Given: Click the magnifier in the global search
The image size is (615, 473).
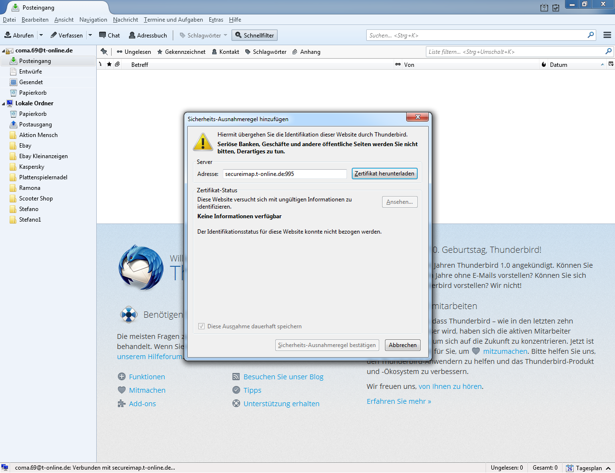Looking at the screenshot, I should 590,35.
